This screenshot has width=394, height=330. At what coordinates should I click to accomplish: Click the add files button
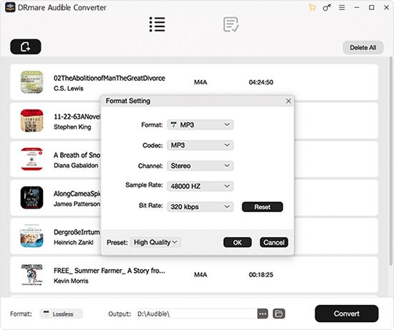(26, 47)
